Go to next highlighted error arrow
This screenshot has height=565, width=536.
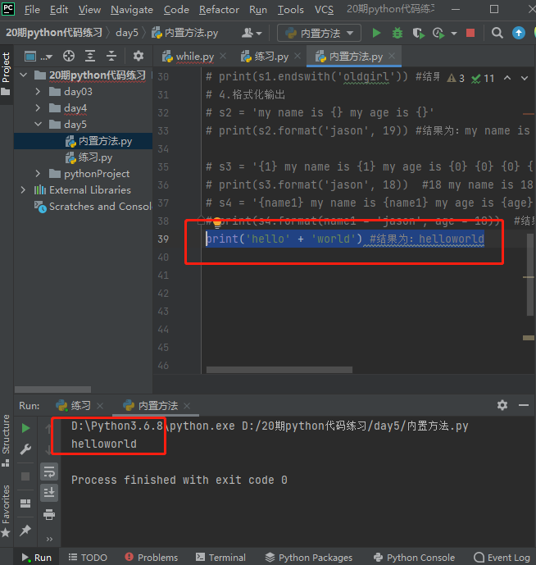pyautogui.click(x=525, y=78)
